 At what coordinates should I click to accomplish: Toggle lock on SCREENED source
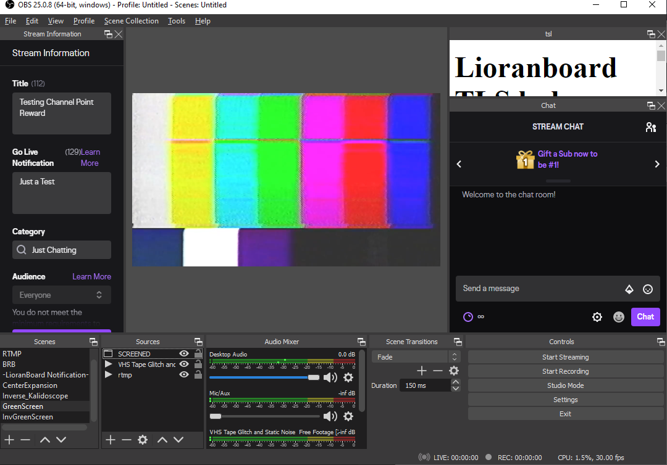198,353
